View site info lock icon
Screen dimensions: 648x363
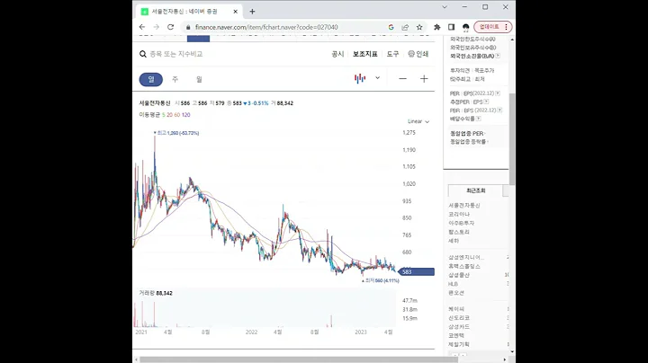pos(188,27)
